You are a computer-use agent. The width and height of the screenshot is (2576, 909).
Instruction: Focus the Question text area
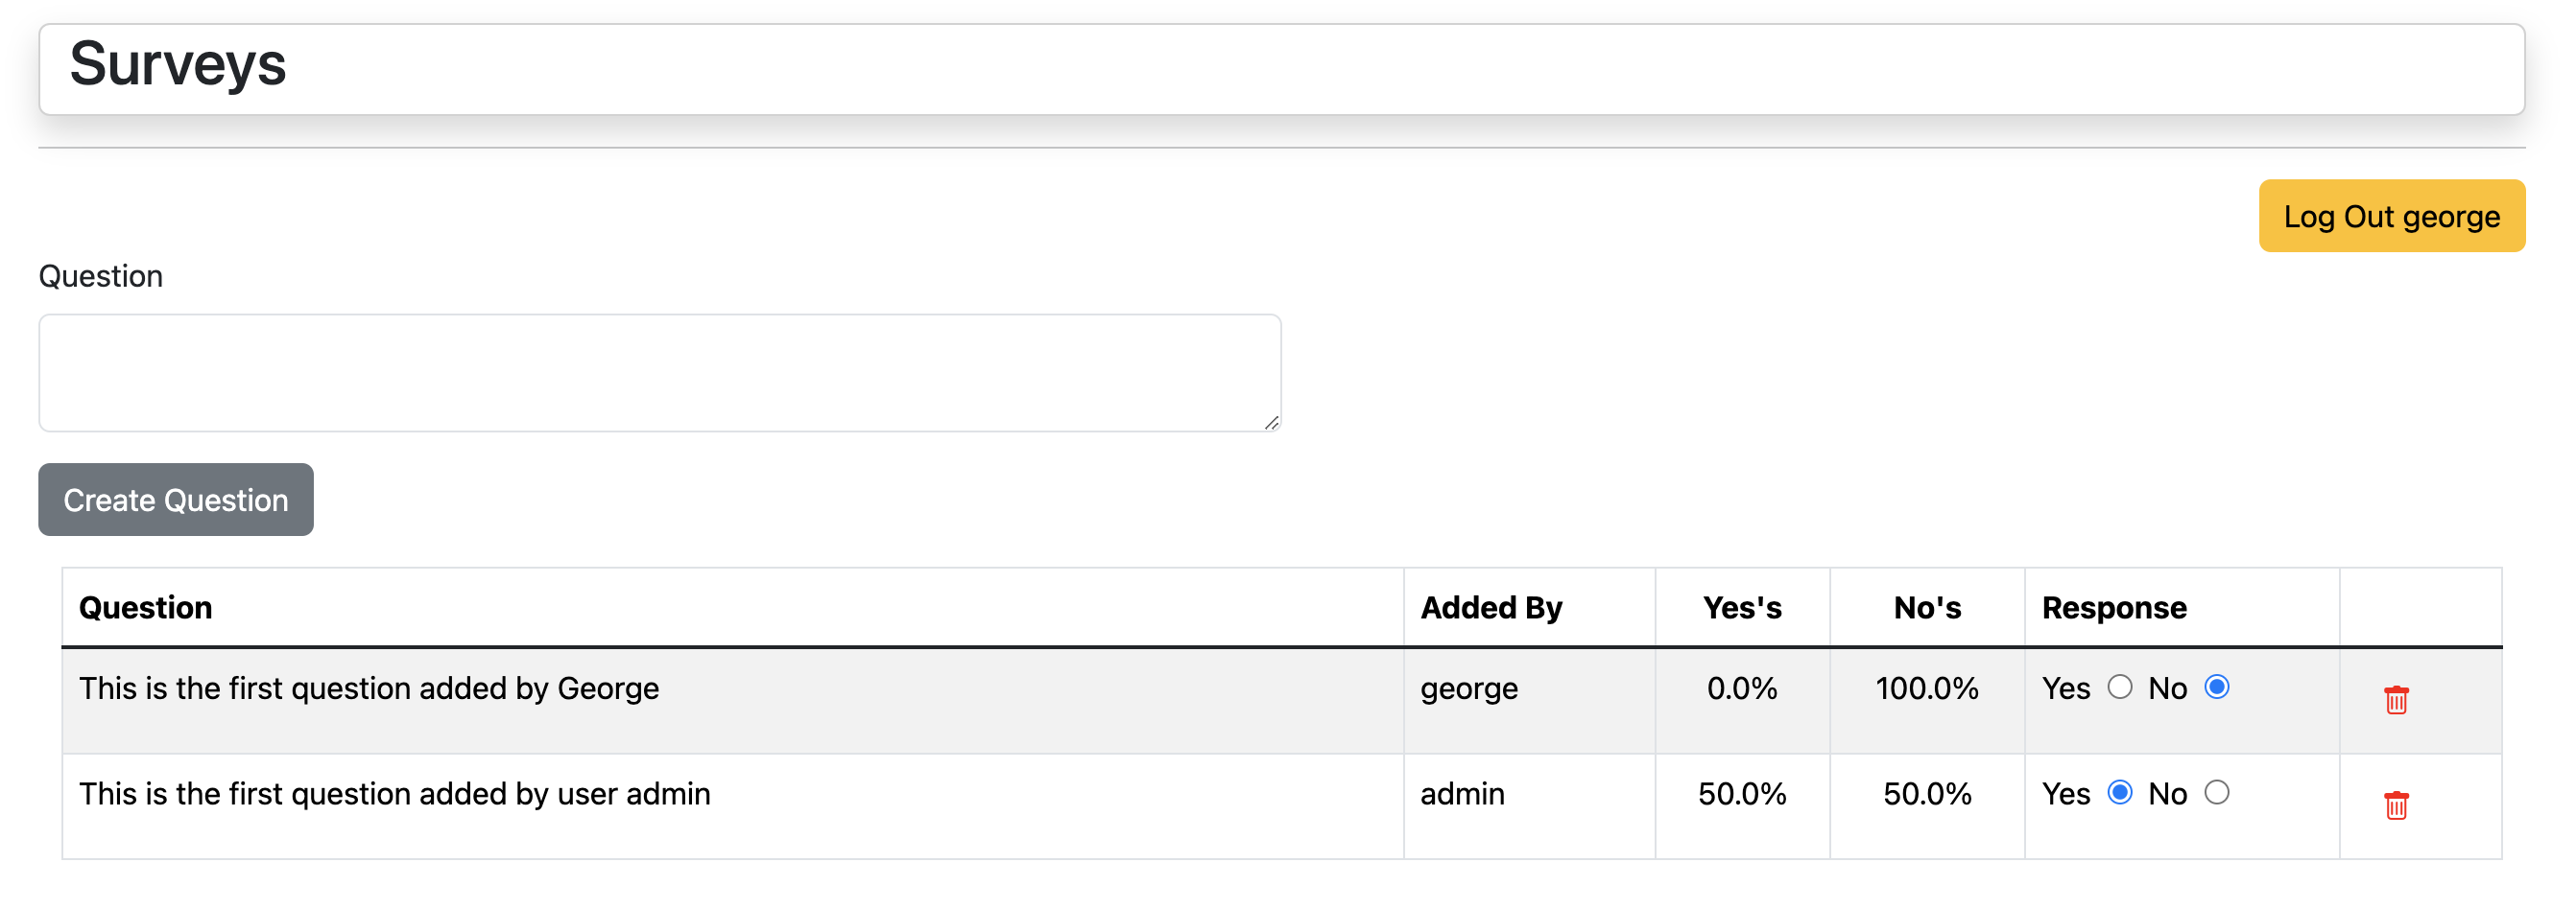point(659,373)
